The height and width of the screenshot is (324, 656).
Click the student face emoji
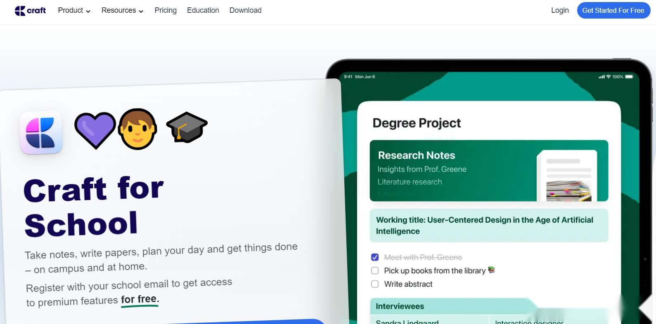[137, 129]
